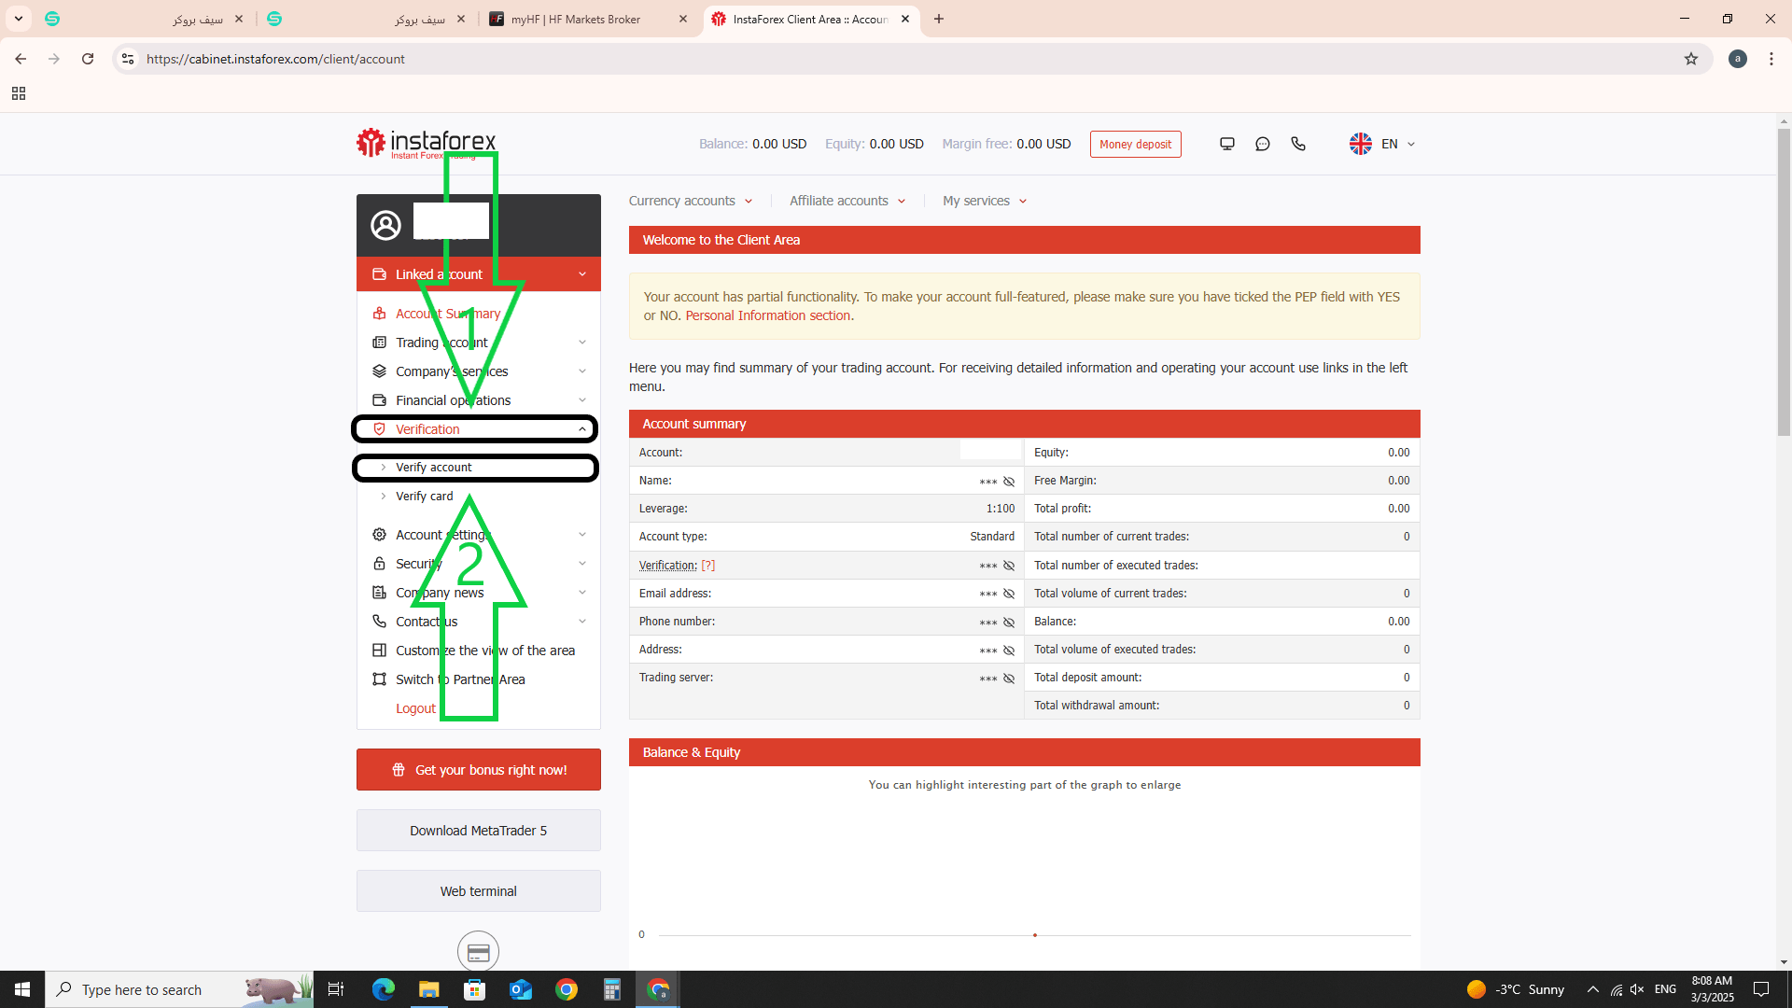Viewport: 1792px width, 1008px height.
Task: Click the Money deposit button
Action: click(x=1135, y=144)
